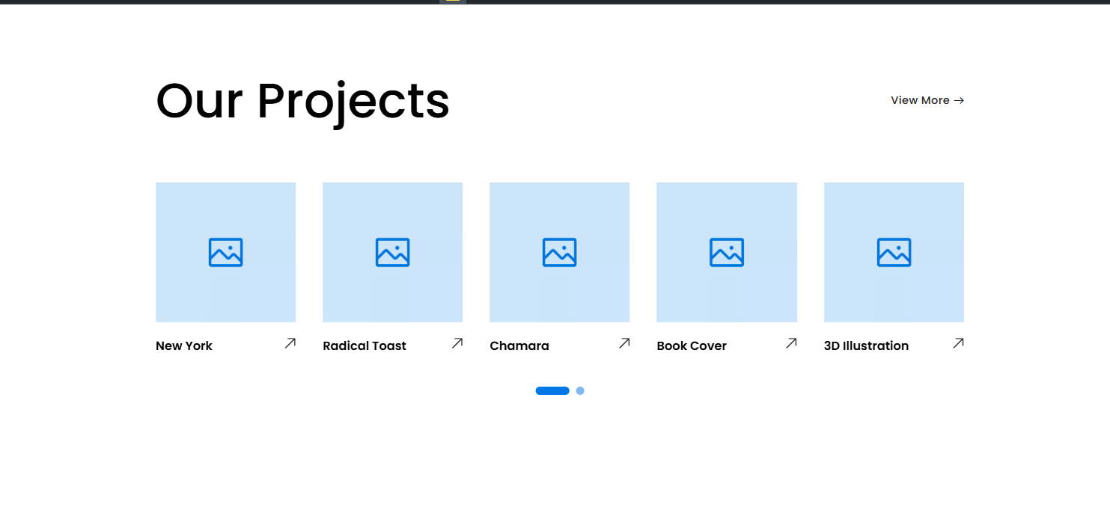Click the Book Cover project title

coord(692,346)
